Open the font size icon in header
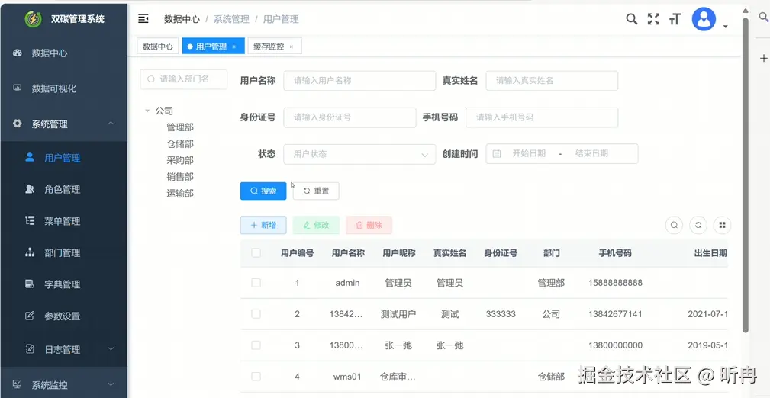The width and height of the screenshot is (770, 398). [675, 20]
